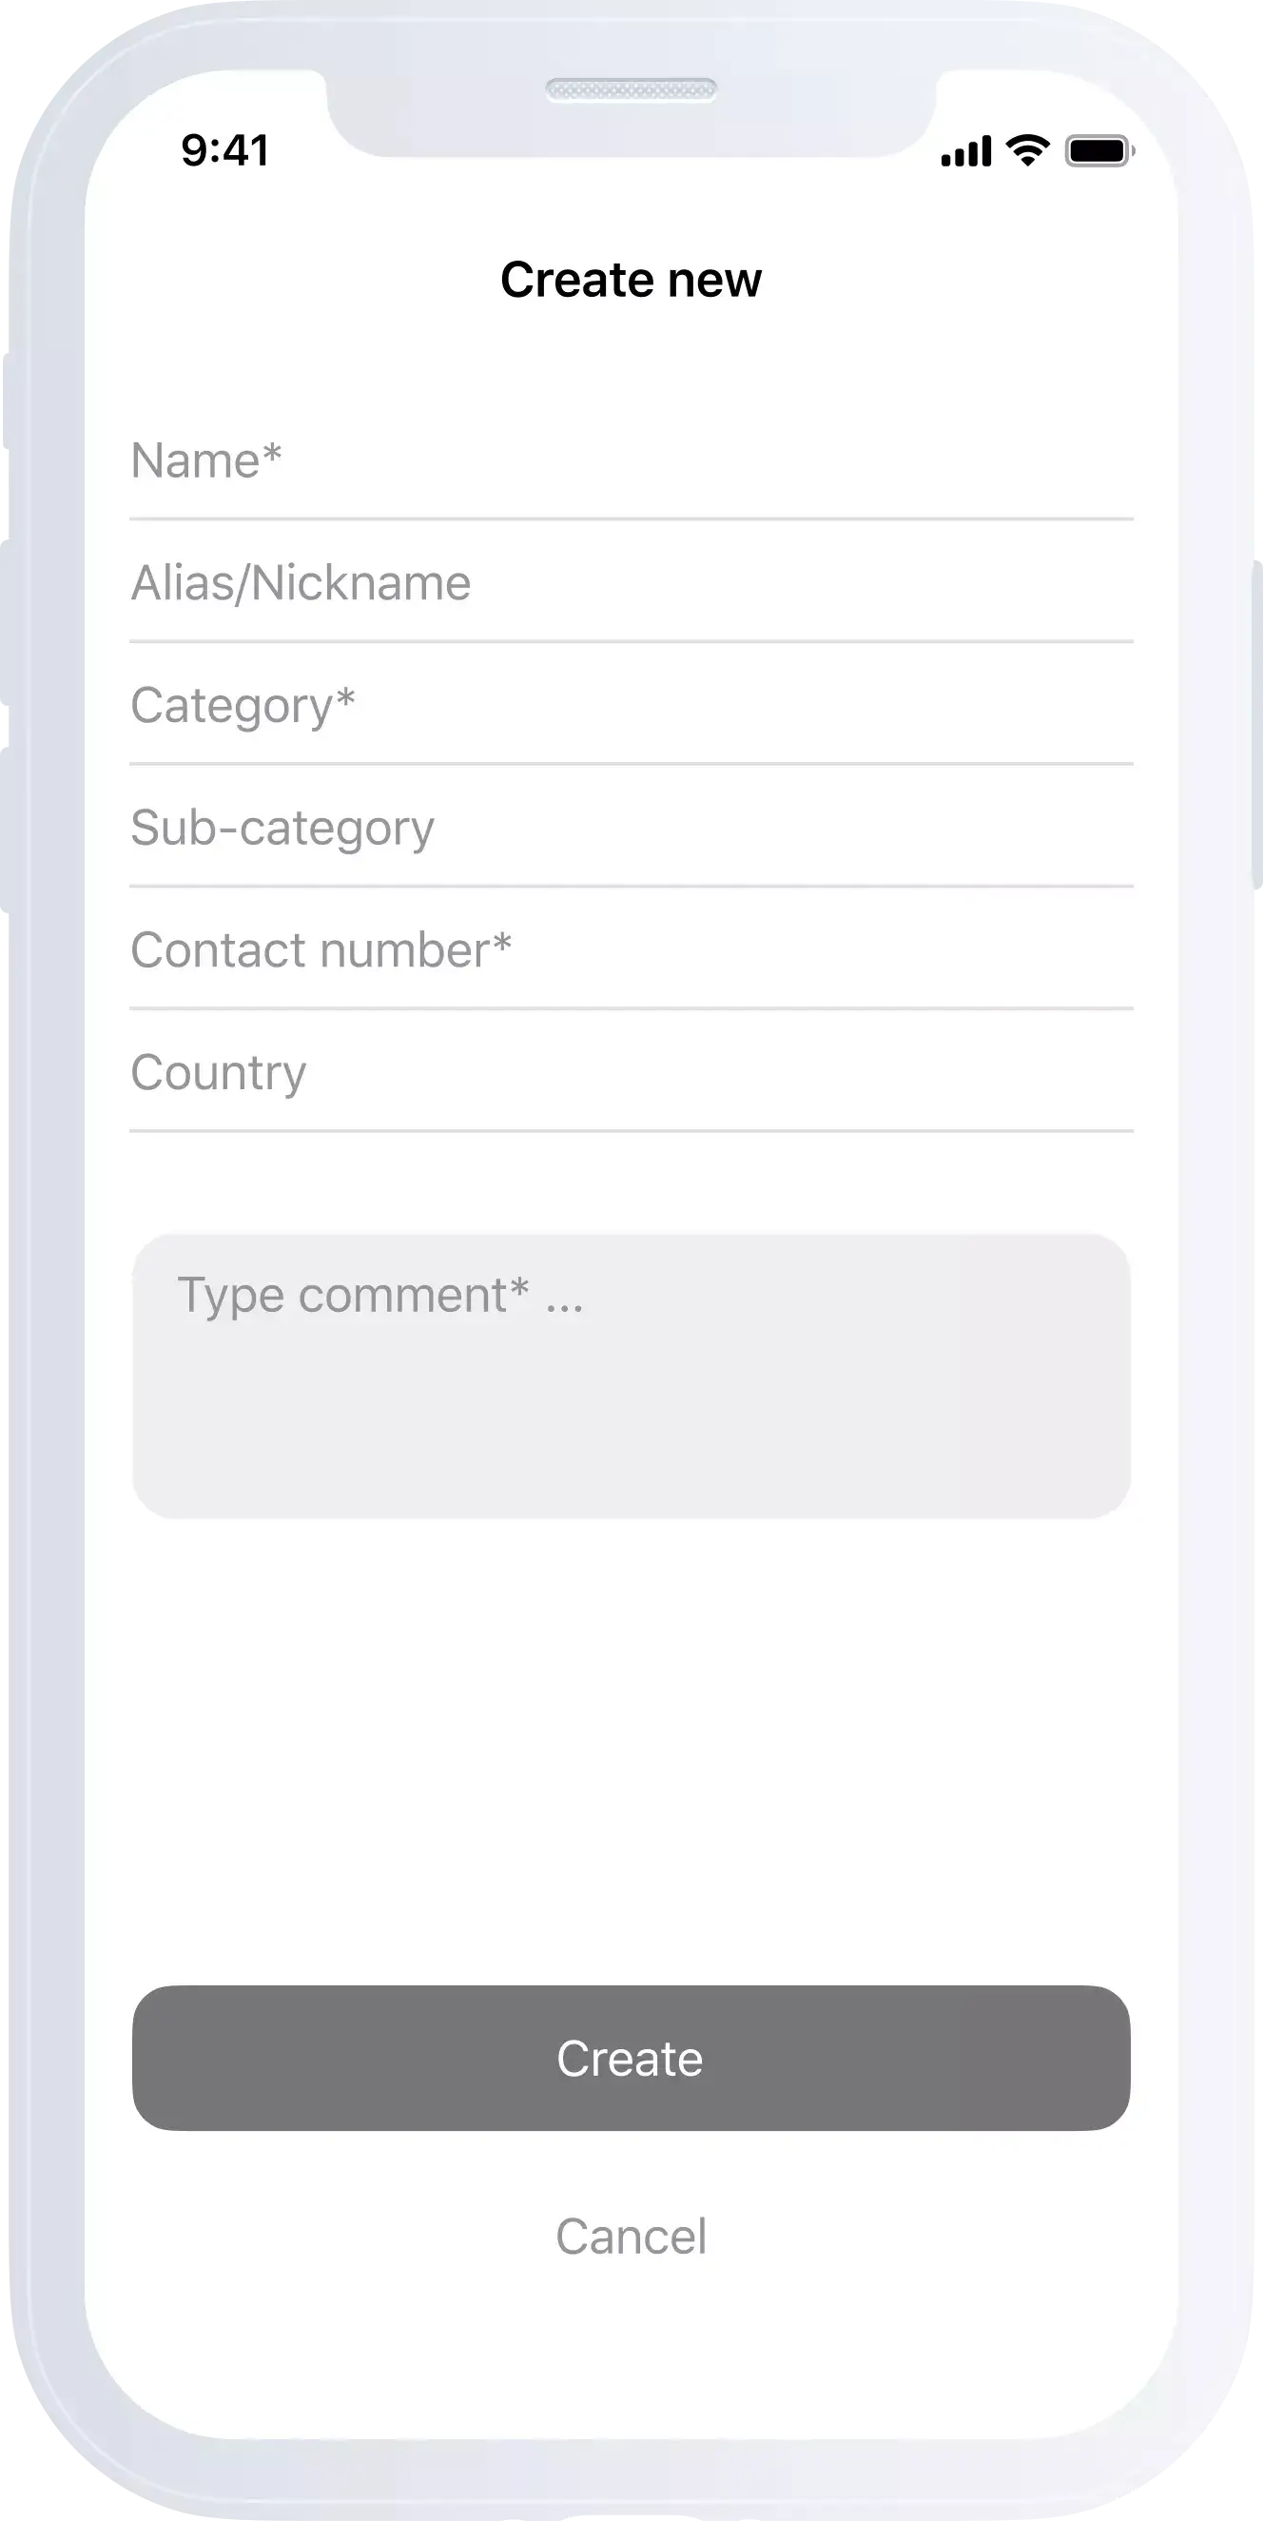This screenshot has width=1264, height=2521.
Task: Open the Sub-category field
Action: coord(631,827)
